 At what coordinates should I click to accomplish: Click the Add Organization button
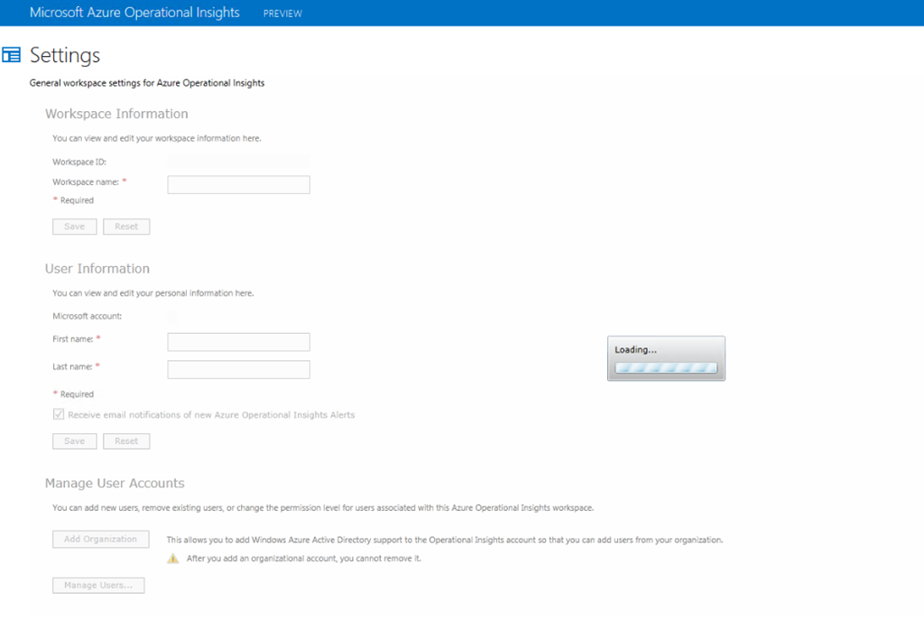(x=100, y=540)
